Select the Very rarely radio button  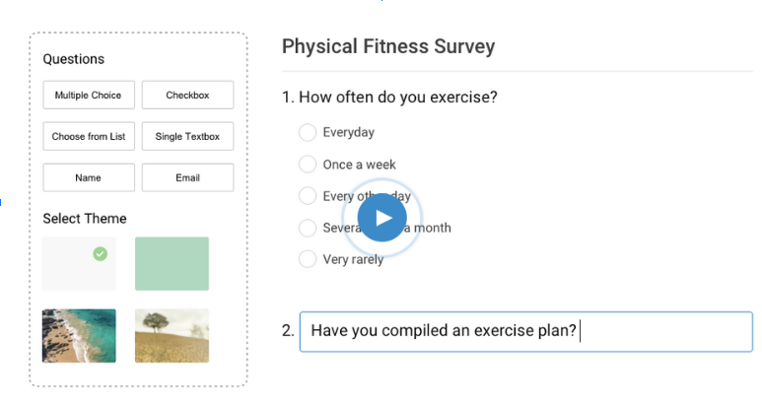coord(308,259)
